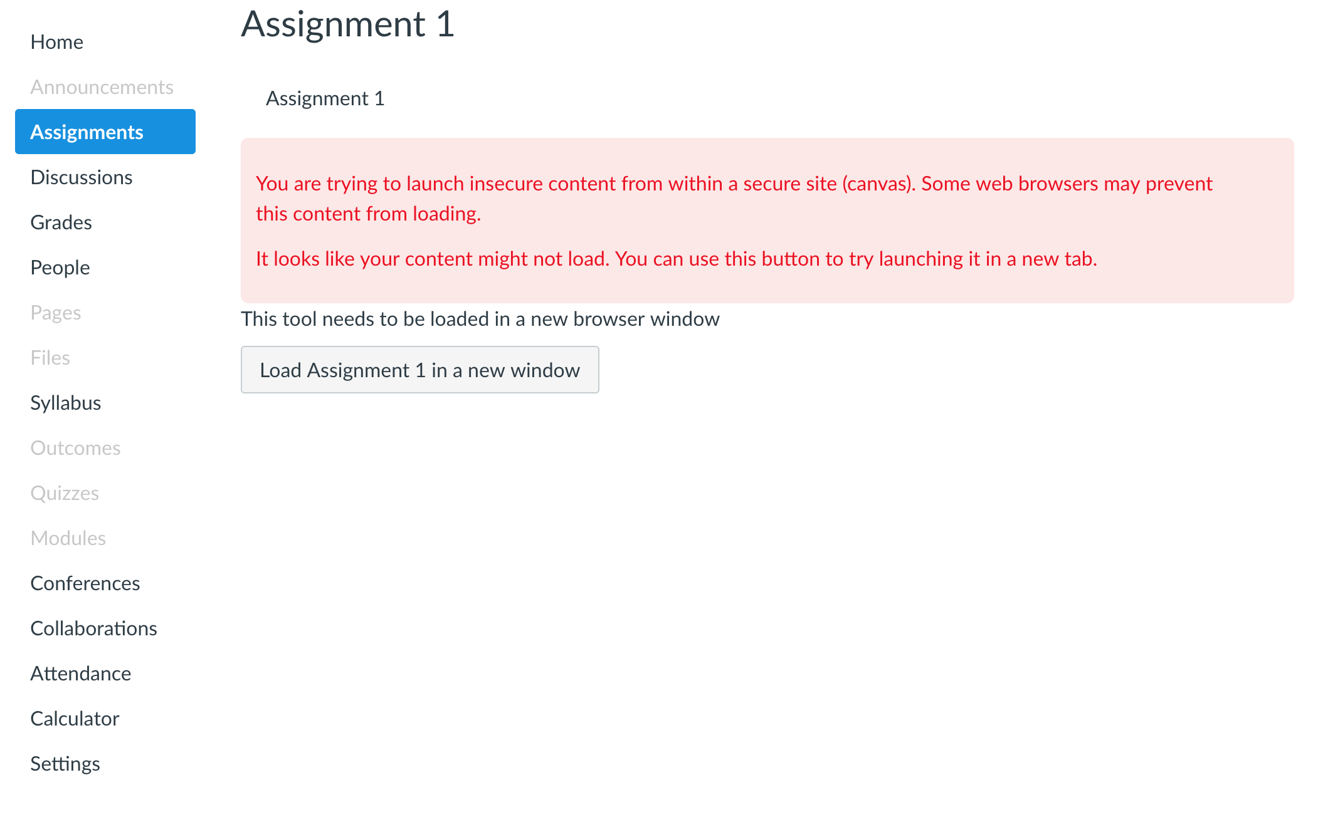Open Files section in sidebar

click(49, 356)
